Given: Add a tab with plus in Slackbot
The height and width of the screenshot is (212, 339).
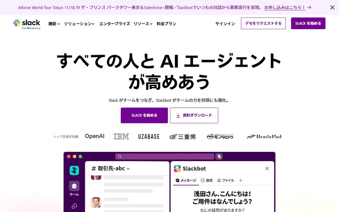Looking at the screenshot, I should 240,181.
